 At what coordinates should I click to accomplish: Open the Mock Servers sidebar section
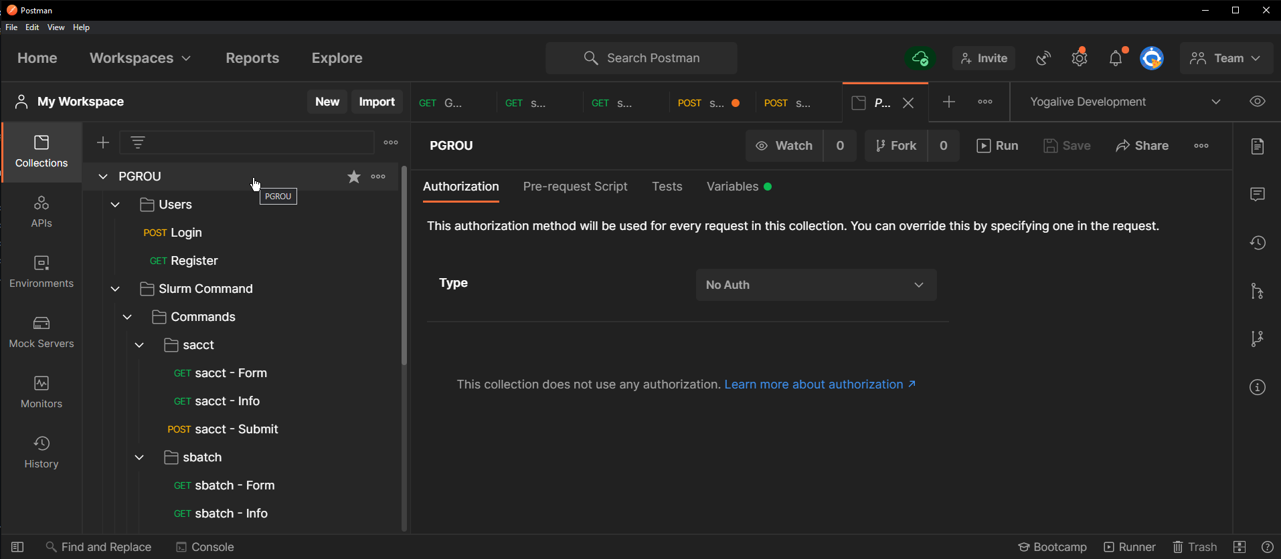click(x=41, y=332)
